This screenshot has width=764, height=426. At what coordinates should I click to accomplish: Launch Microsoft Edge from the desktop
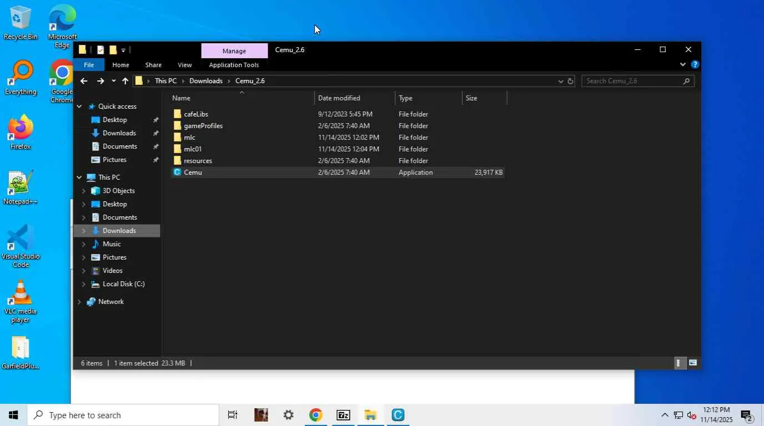62,26
